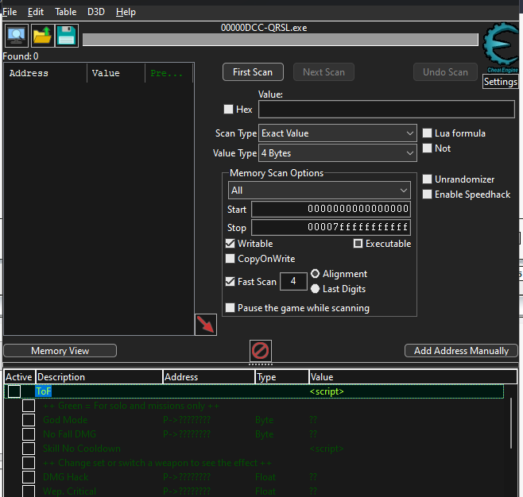Screen dimensions: 523x497
Task: Toggle the No Fall DMG checkbox
Action: pos(29,434)
